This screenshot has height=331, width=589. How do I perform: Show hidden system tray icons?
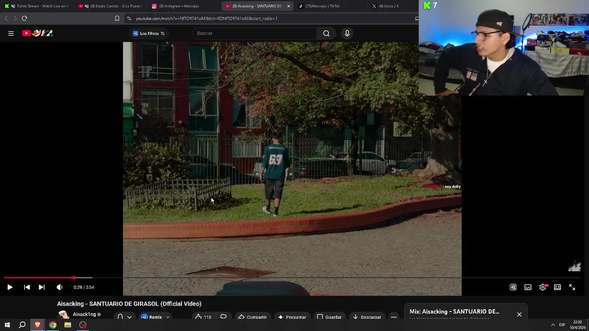pyautogui.click(x=553, y=325)
